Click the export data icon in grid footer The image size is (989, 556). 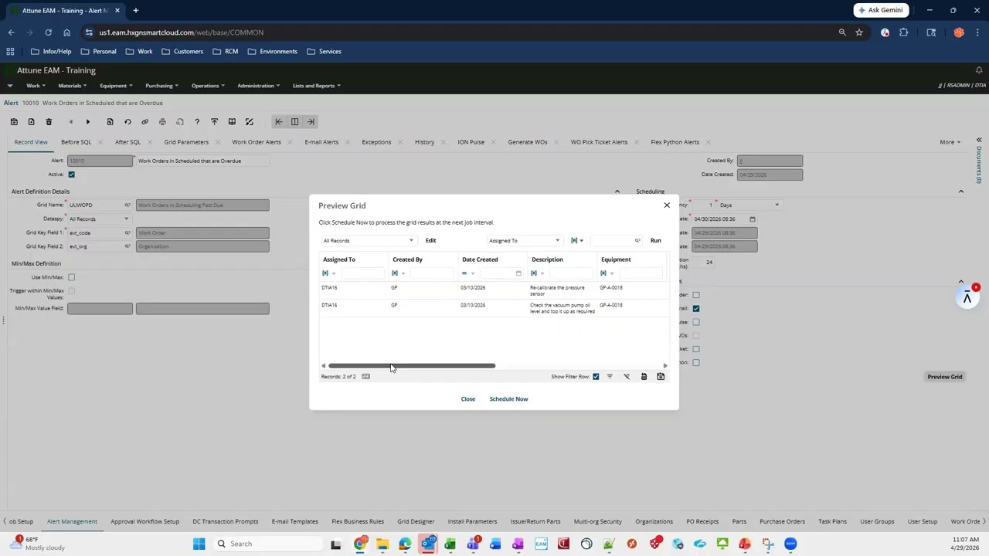tap(644, 377)
